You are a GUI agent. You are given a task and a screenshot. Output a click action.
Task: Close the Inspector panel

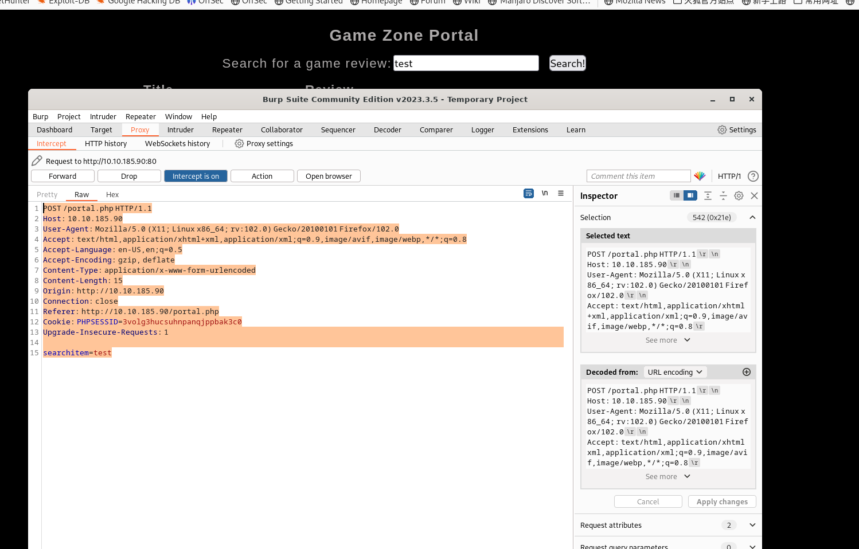pyautogui.click(x=754, y=196)
